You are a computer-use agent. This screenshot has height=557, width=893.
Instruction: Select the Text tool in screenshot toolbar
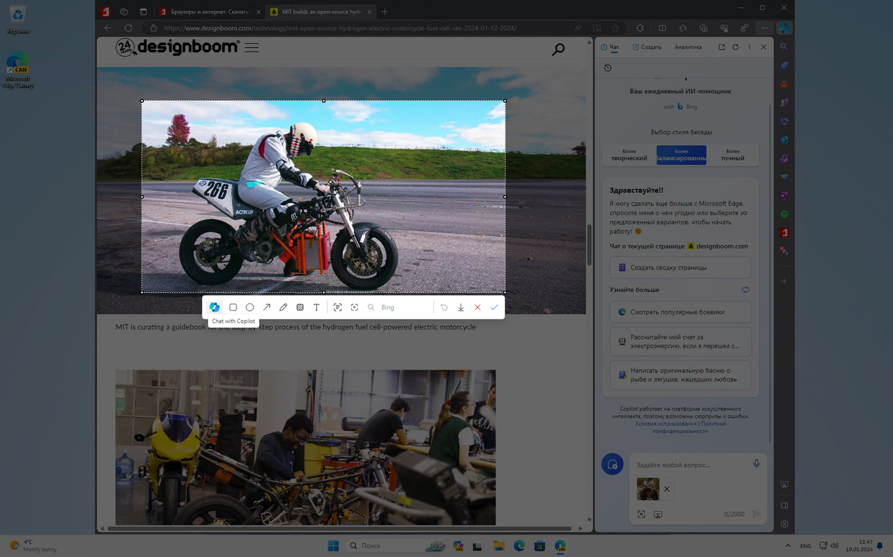point(317,307)
